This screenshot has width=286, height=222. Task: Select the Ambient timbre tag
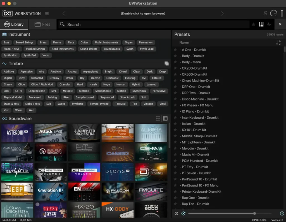(x=56, y=71)
